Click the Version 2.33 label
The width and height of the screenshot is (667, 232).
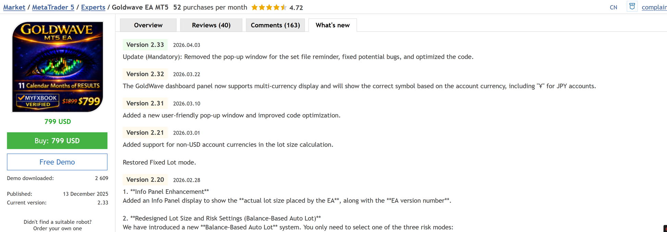[x=145, y=45]
